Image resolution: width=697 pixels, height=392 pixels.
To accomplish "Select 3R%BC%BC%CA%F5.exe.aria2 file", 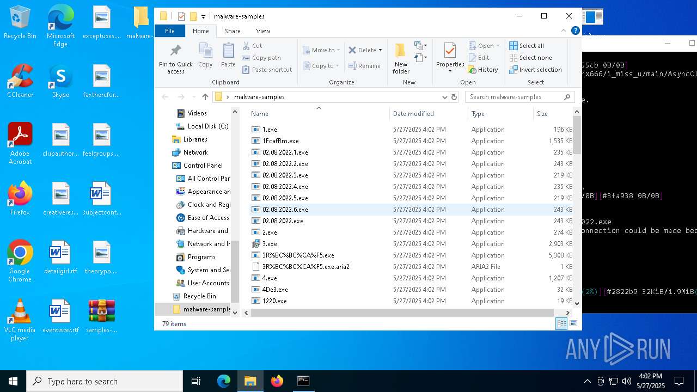I will (x=412, y=267).
